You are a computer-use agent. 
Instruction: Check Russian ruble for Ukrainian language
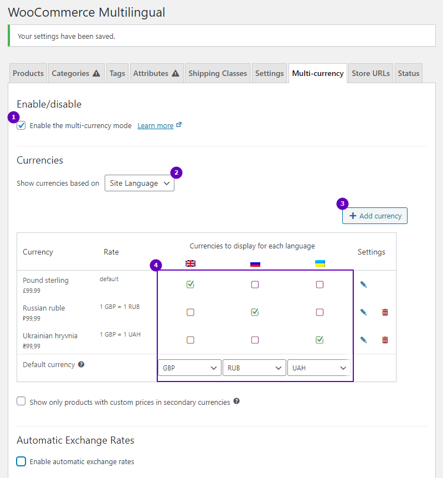pos(320,312)
